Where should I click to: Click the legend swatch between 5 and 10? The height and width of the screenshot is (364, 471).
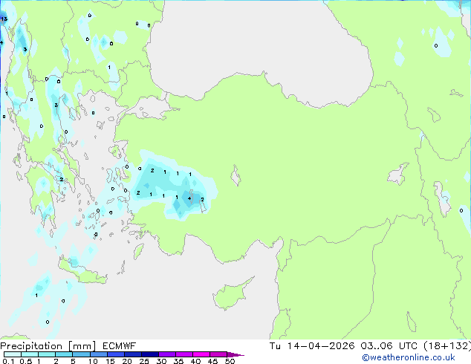click(81, 354)
